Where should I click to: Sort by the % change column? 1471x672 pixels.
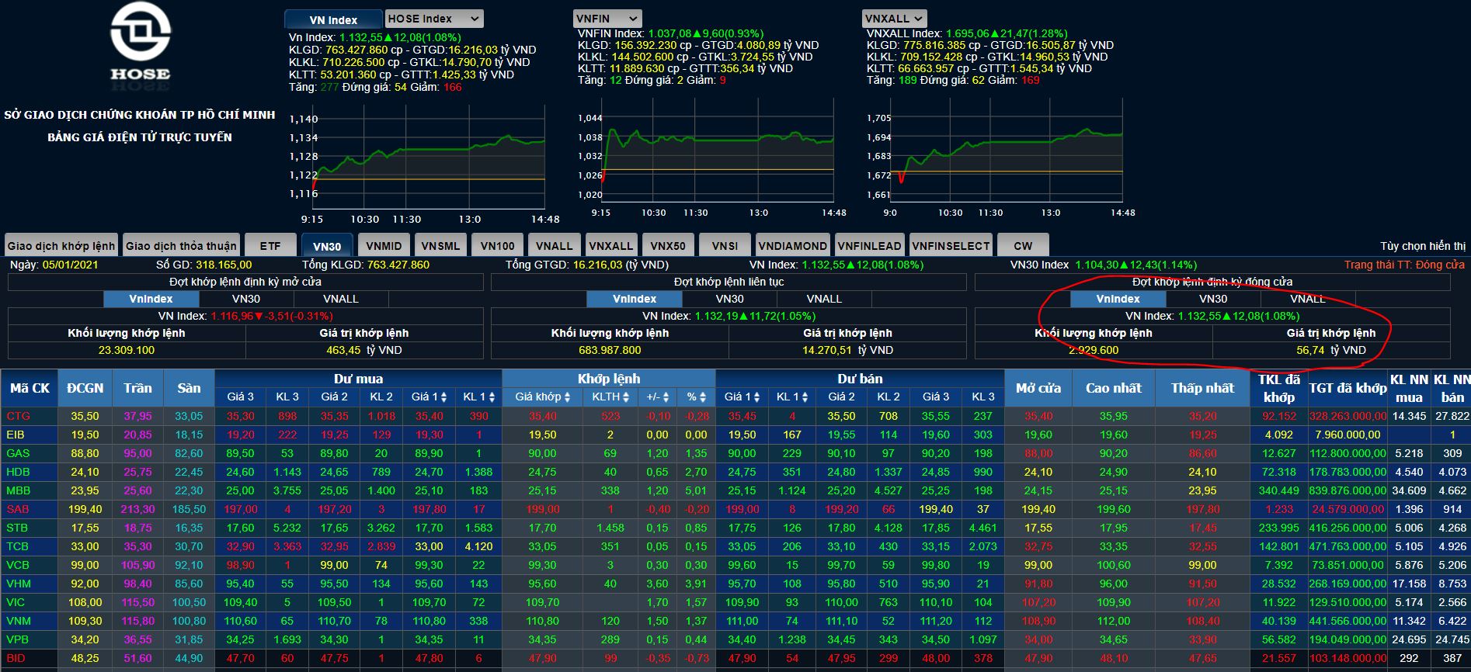[702, 397]
